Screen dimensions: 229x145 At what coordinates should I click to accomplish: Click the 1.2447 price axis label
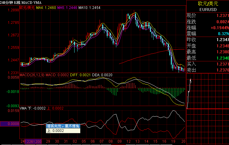(13, 60)
